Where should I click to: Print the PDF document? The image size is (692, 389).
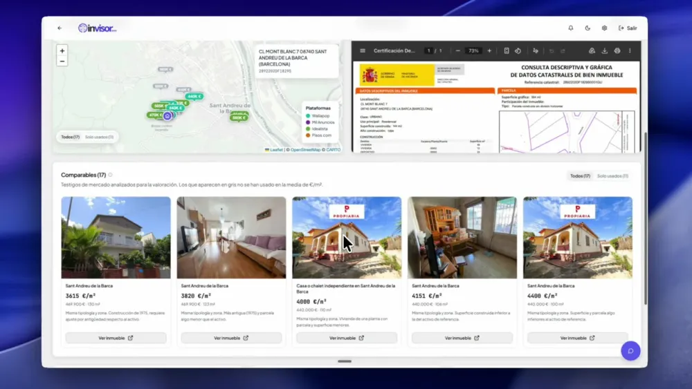tap(617, 50)
